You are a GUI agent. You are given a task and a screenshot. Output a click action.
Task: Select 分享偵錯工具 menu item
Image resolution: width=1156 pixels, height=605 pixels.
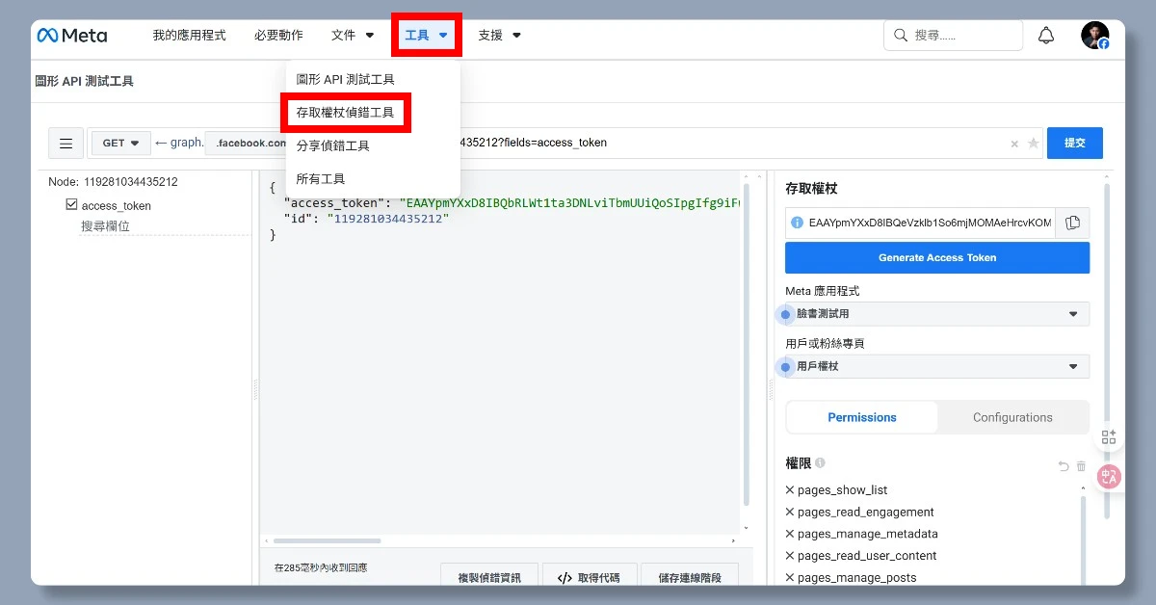333,146
